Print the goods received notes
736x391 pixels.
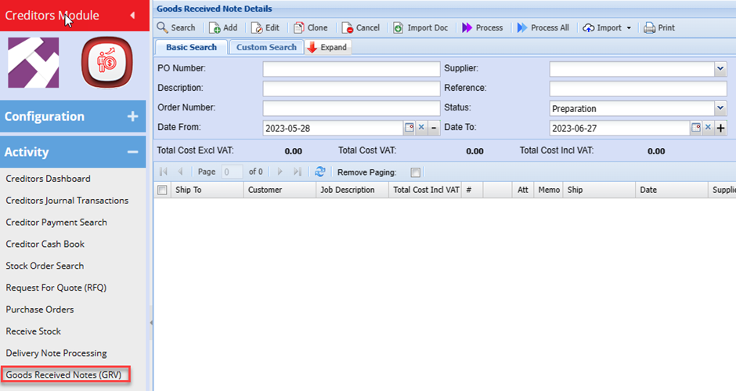tap(659, 27)
